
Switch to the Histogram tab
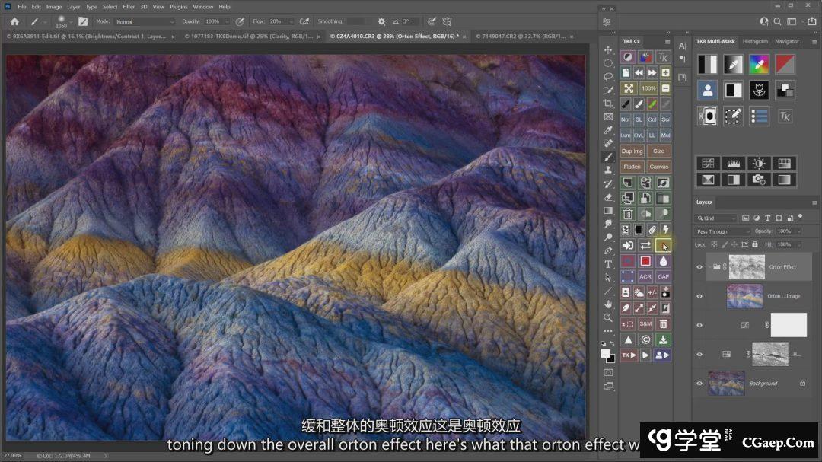pos(755,41)
